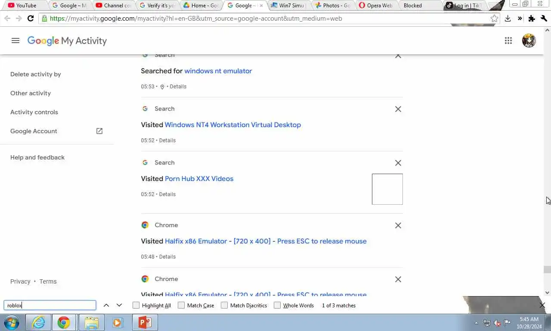View Details for Windows NT4 entry
The width and height of the screenshot is (551, 331).
tap(167, 141)
